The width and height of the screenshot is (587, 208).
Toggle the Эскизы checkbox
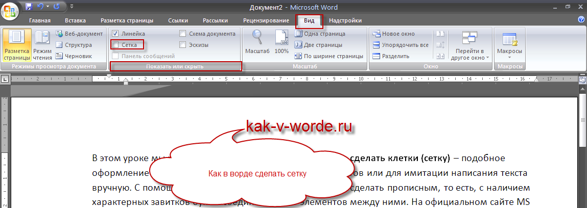[x=183, y=45]
